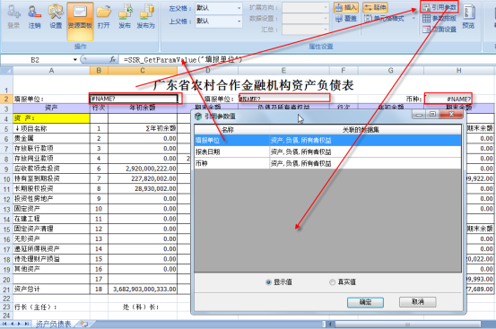Image resolution: width=496 pixels, height=329 pixels.
Task: Click the 确定 button in dialog
Action: tap(365, 302)
